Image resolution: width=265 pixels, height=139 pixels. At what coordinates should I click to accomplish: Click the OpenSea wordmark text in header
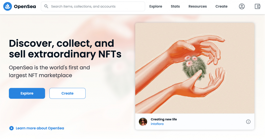(25, 6)
